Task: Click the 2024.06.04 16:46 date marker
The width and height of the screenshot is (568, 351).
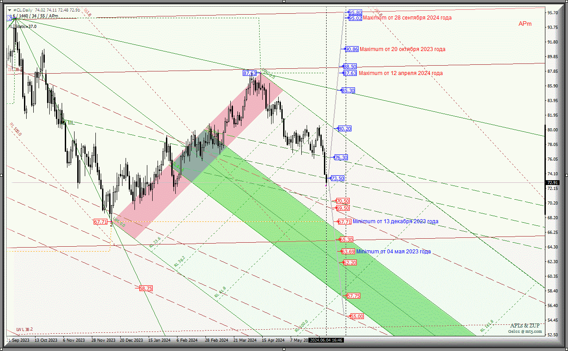Action: click(326, 340)
